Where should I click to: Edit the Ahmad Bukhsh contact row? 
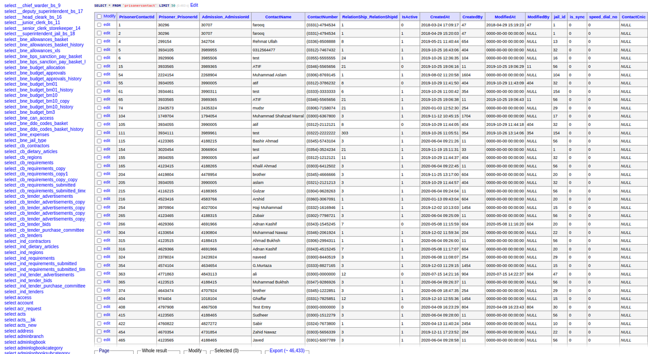(x=107, y=240)
